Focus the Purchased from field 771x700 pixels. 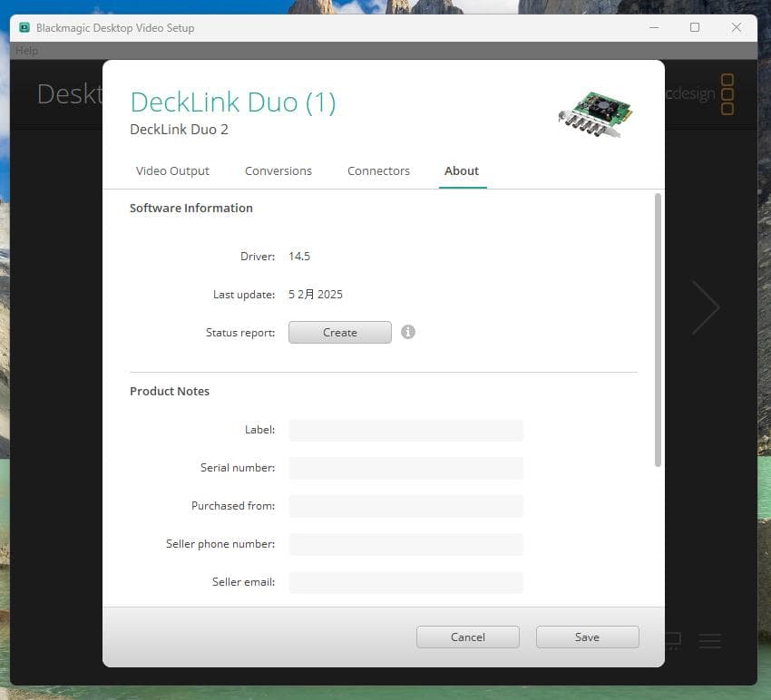tap(405, 506)
